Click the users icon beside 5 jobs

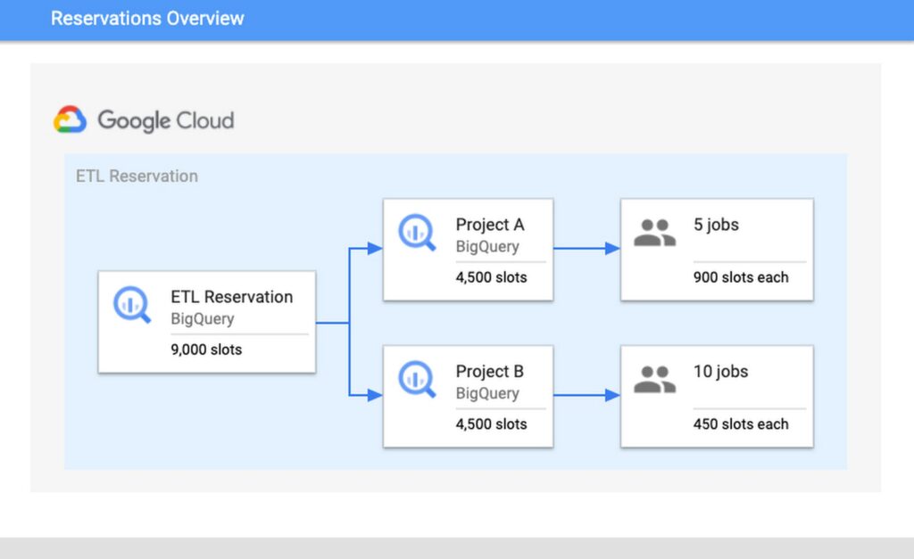coord(654,233)
